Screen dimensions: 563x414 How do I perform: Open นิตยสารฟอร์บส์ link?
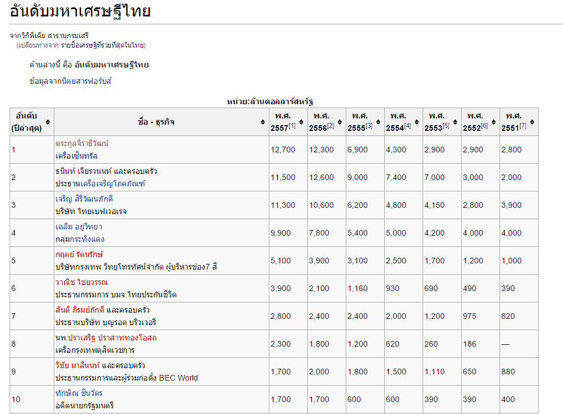pos(87,81)
